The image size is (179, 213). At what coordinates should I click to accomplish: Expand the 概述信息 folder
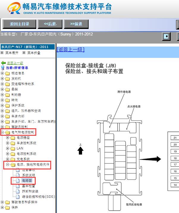(x=2, y=73)
